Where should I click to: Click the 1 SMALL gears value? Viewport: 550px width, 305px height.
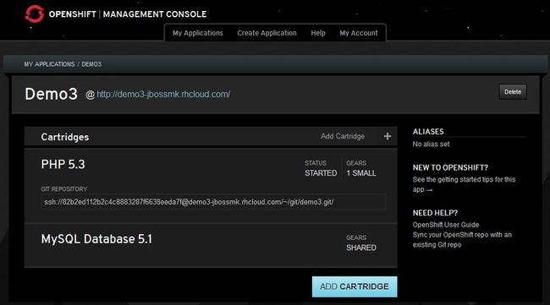coord(361,173)
